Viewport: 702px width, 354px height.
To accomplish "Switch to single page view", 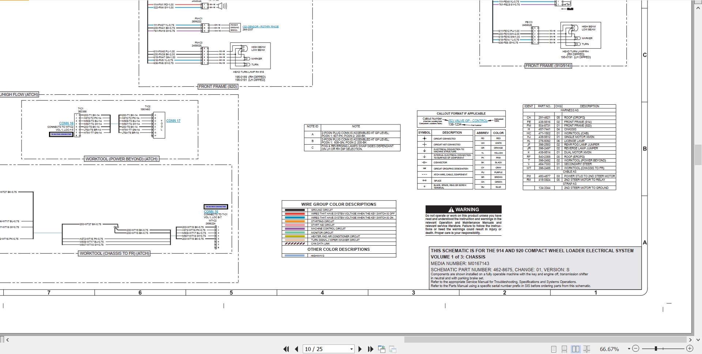I will click(554, 349).
